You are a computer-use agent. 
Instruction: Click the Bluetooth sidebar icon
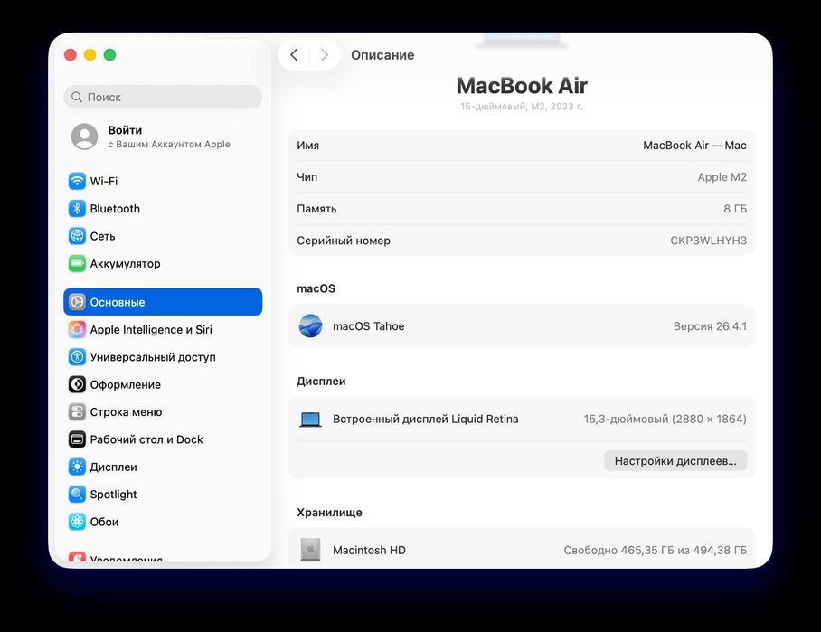(77, 208)
